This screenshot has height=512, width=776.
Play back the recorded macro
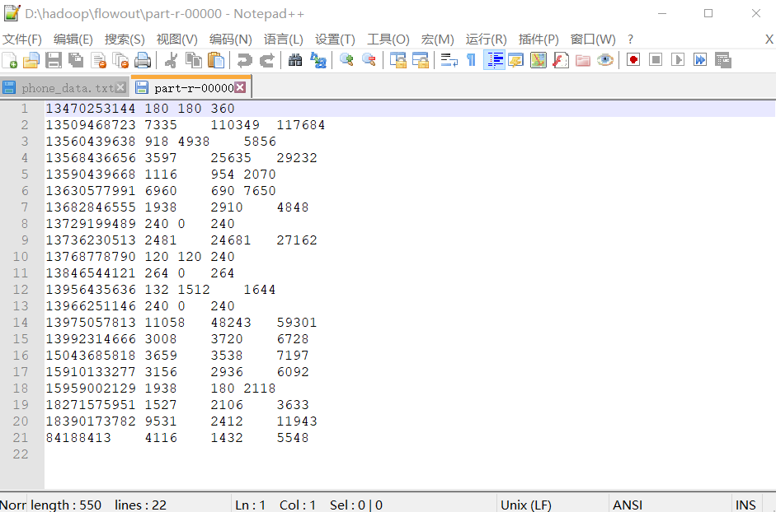click(678, 60)
